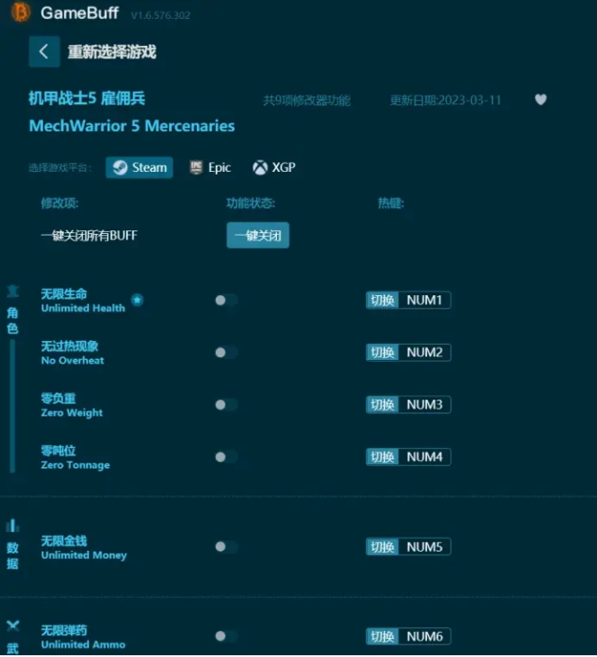
Task: Click the MechWarrior 5 Mercenaries title
Action: 132,126
